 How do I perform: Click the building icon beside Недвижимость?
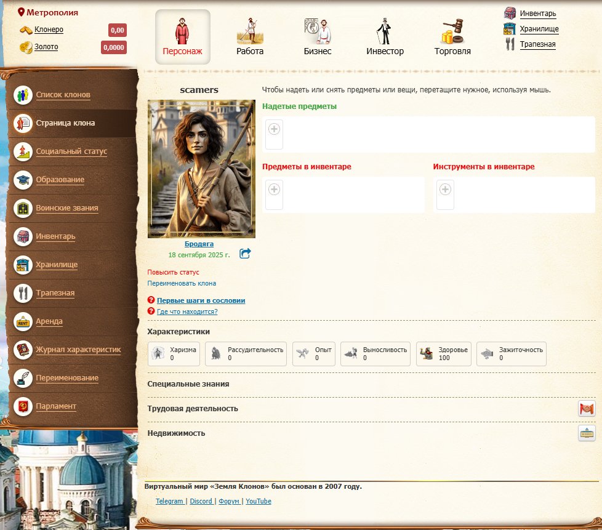click(x=587, y=433)
